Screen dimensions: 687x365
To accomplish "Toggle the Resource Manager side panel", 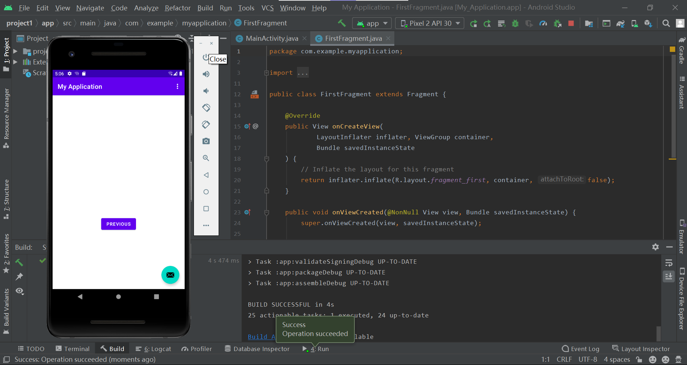I will (6, 118).
